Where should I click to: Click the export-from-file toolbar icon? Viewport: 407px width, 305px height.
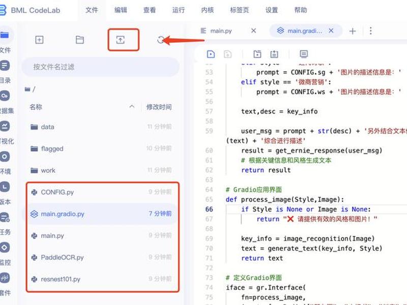point(274,54)
